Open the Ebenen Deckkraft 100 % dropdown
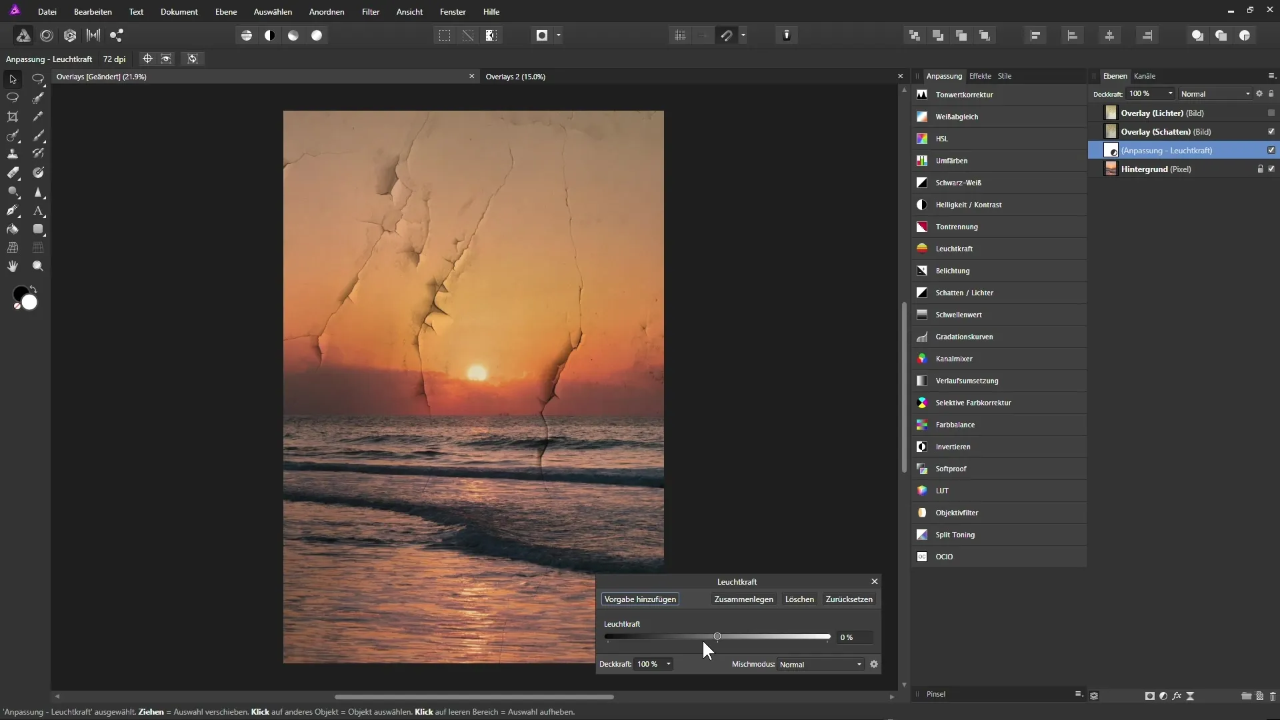 coord(1170,94)
